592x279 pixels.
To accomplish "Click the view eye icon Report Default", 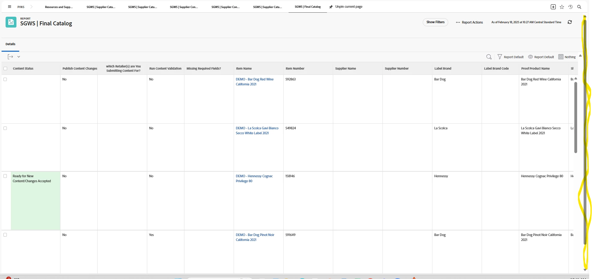I will [x=531, y=57].
